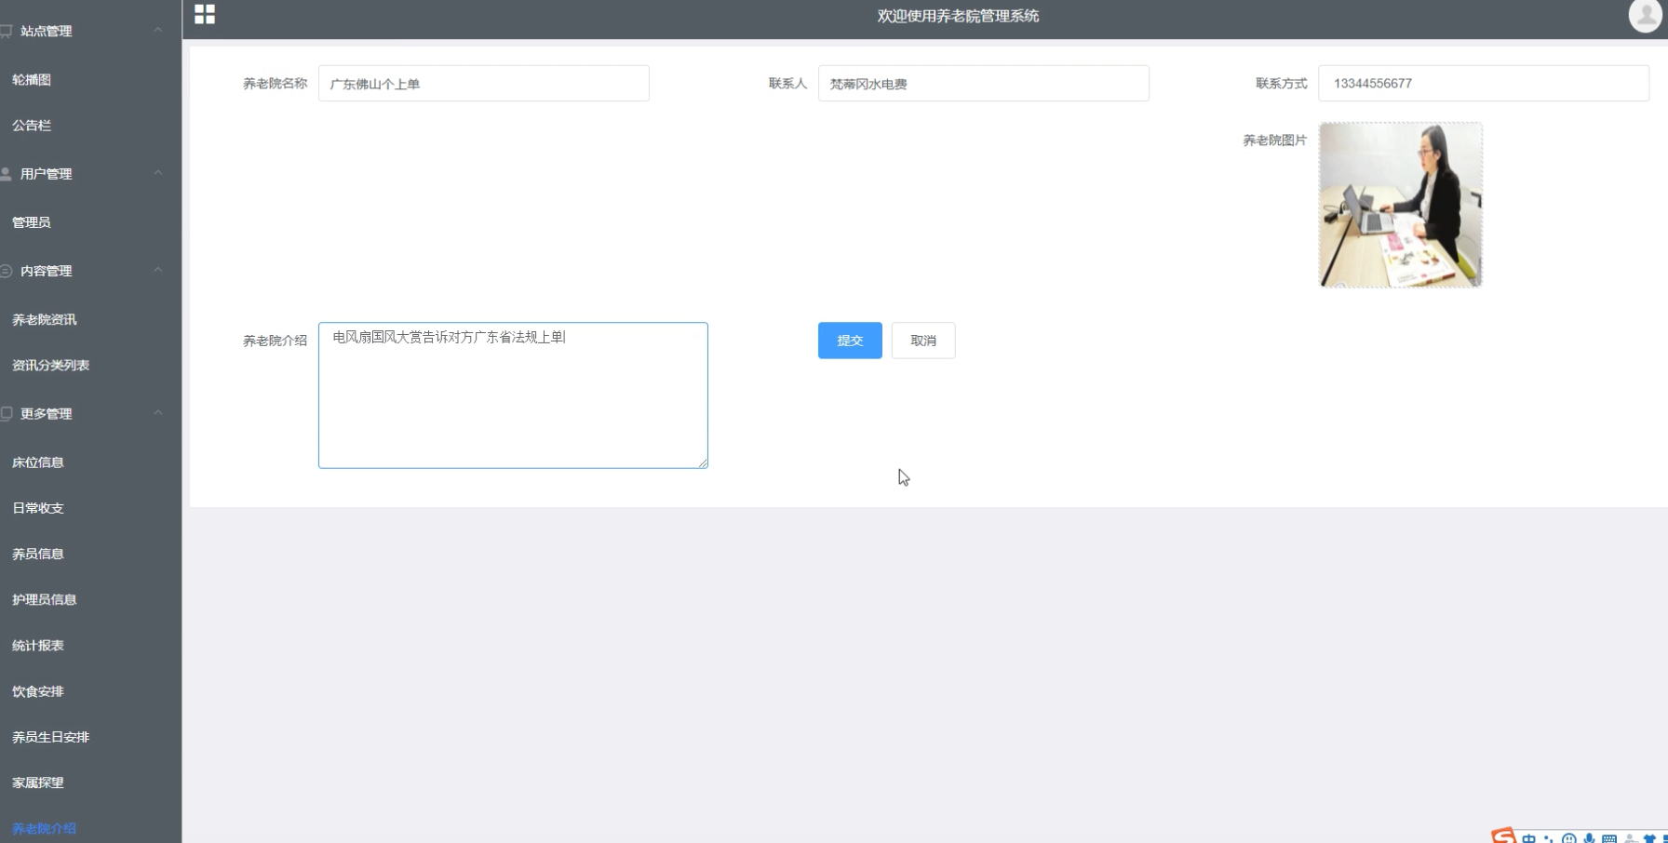Open 统计报表 menu item
This screenshot has width=1668, height=843.
click(38, 646)
